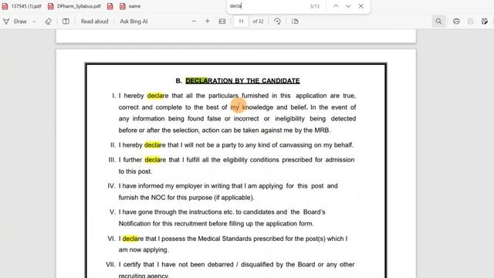Open the page view options icon

click(295, 21)
